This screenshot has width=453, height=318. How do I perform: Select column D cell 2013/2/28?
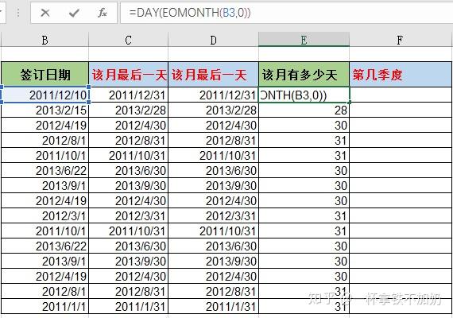pos(213,110)
